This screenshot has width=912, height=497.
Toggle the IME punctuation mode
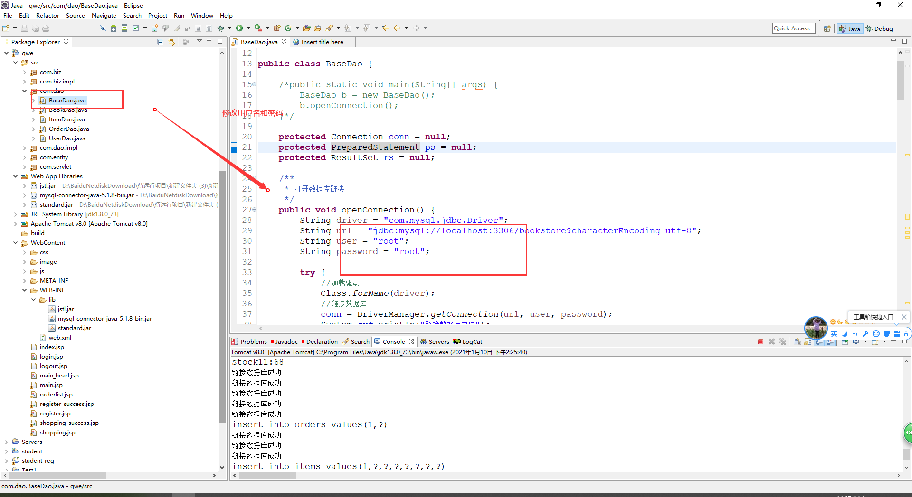pyautogui.click(x=855, y=333)
